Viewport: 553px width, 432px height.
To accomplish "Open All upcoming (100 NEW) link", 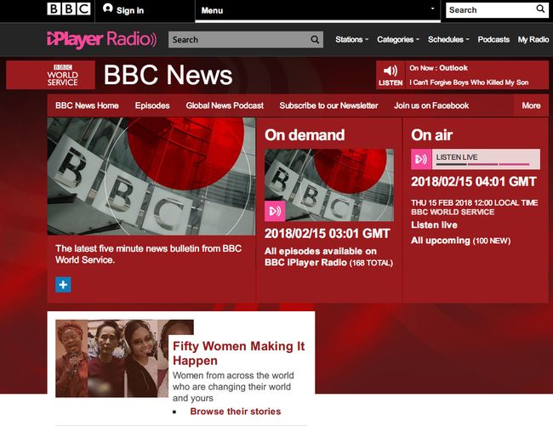I will click(460, 241).
